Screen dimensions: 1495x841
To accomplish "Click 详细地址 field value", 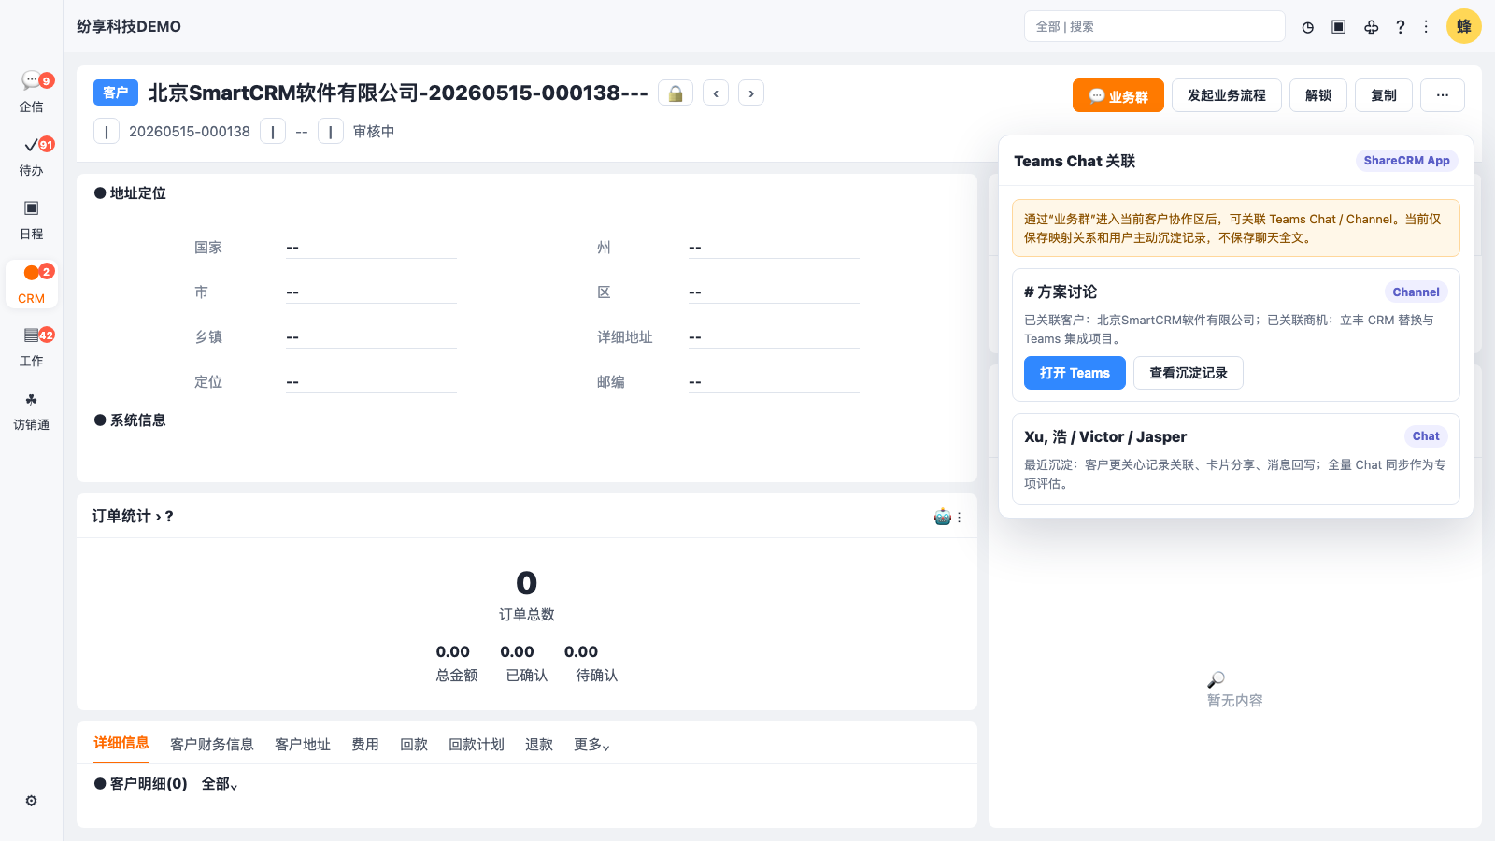I will (774, 337).
